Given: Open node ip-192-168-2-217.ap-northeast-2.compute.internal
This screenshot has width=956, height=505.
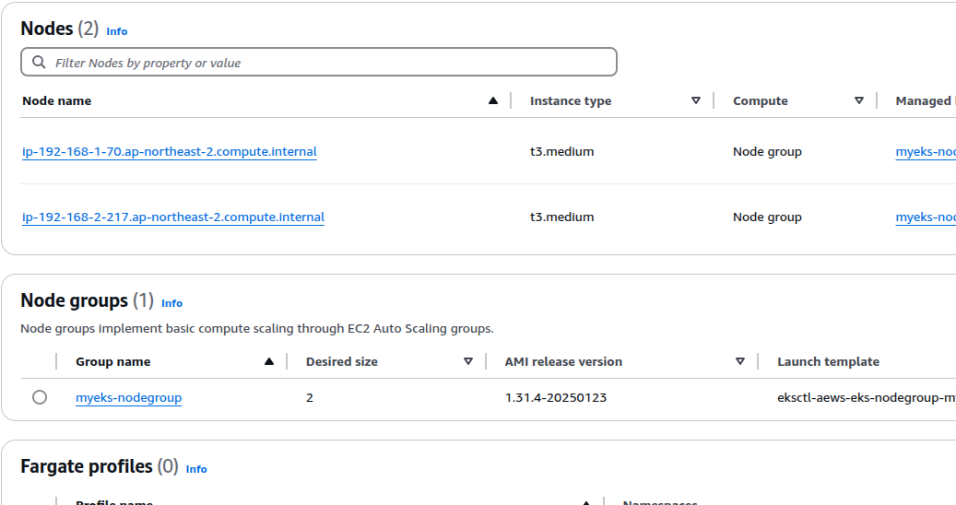Looking at the screenshot, I should pos(173,217).
